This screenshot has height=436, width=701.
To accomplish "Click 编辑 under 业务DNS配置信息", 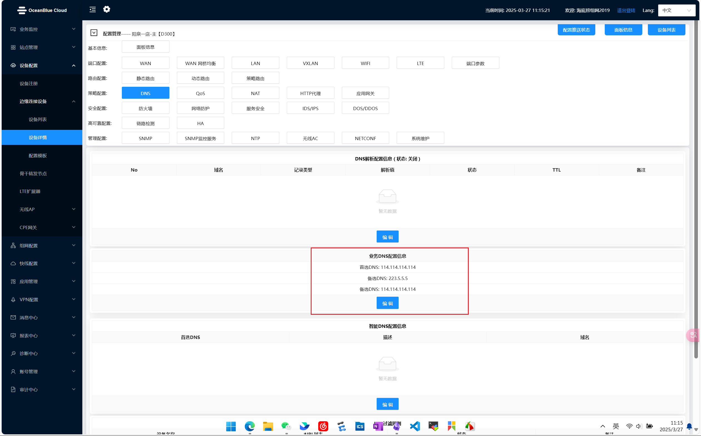I will point(387,303).
